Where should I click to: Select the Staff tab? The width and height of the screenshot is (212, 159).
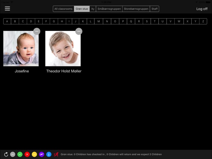click(x=155, y=9)
